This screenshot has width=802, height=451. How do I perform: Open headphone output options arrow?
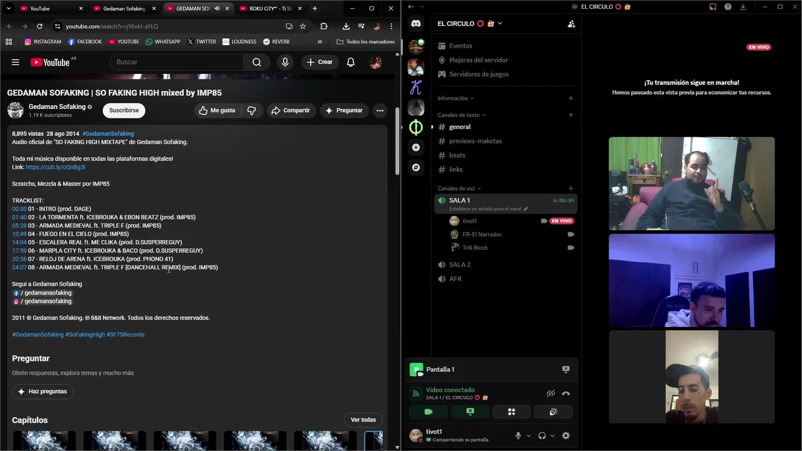click(552, 436)
